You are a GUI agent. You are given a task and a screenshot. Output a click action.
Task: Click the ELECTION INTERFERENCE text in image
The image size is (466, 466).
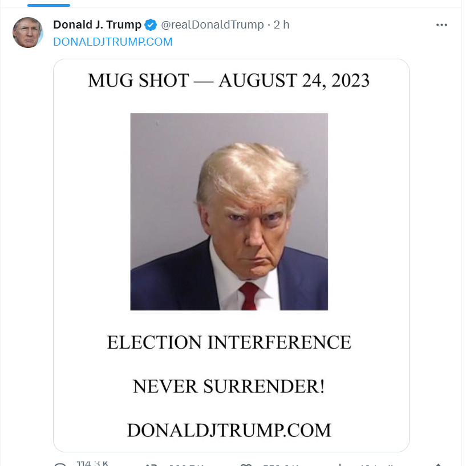click(x=229, y=342)
